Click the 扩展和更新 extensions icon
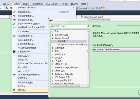This screenshot has height=99, width=140. click(14, 52)
